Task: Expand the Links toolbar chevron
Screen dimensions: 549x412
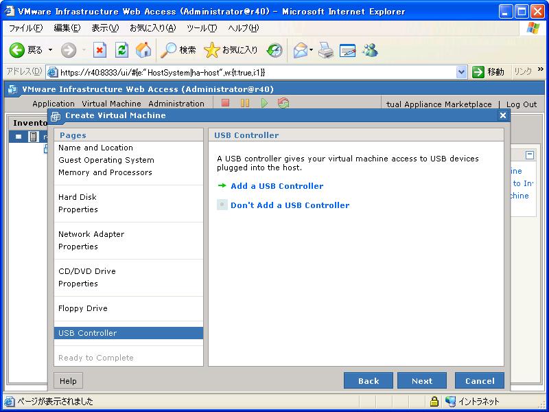Action: pos(541,69)
